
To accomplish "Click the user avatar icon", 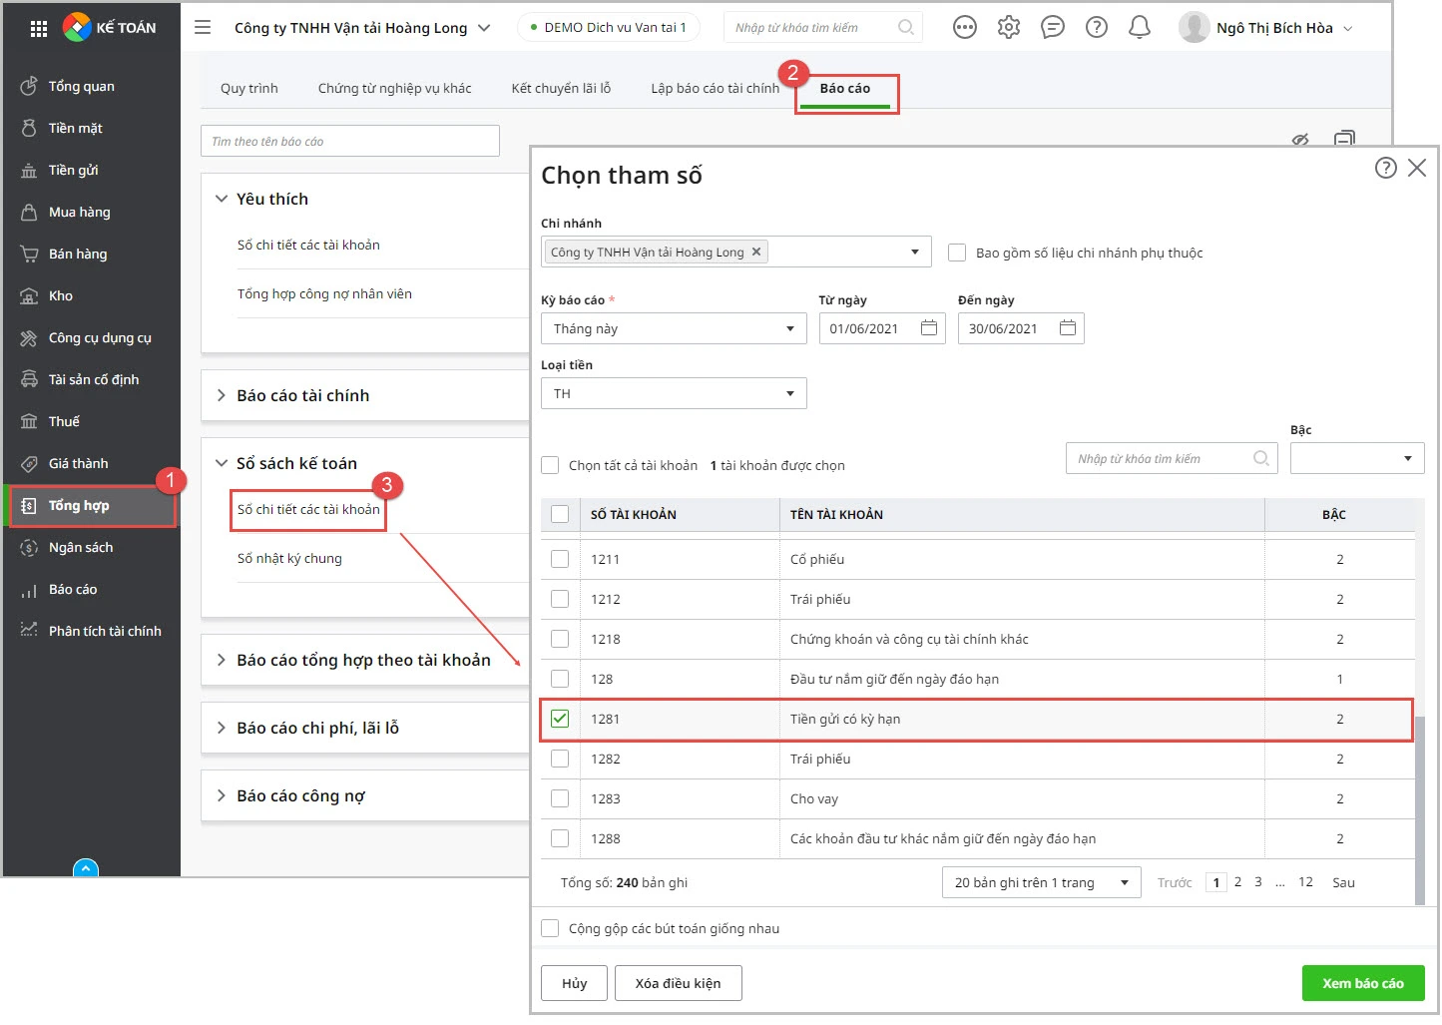I will pyautogui.click(x=1195, y=28).
